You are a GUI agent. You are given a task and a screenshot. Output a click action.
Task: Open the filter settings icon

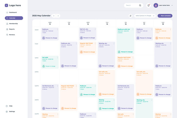[130, 16]
